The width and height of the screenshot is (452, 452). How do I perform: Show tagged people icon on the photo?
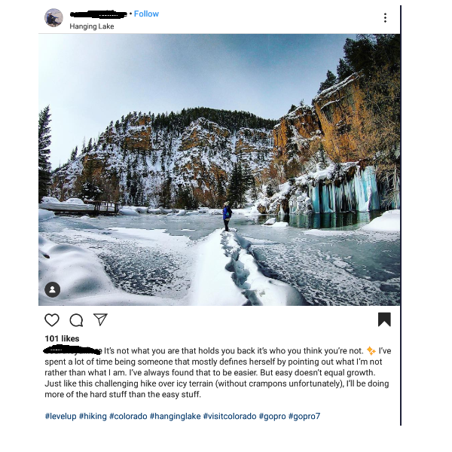click(53, 289)
